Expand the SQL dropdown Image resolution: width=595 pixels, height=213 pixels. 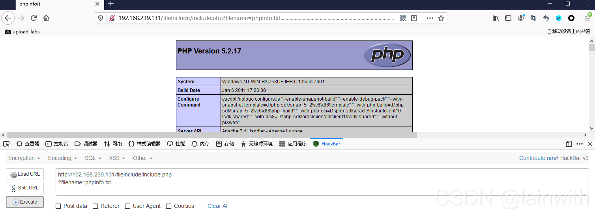[93, 158]
